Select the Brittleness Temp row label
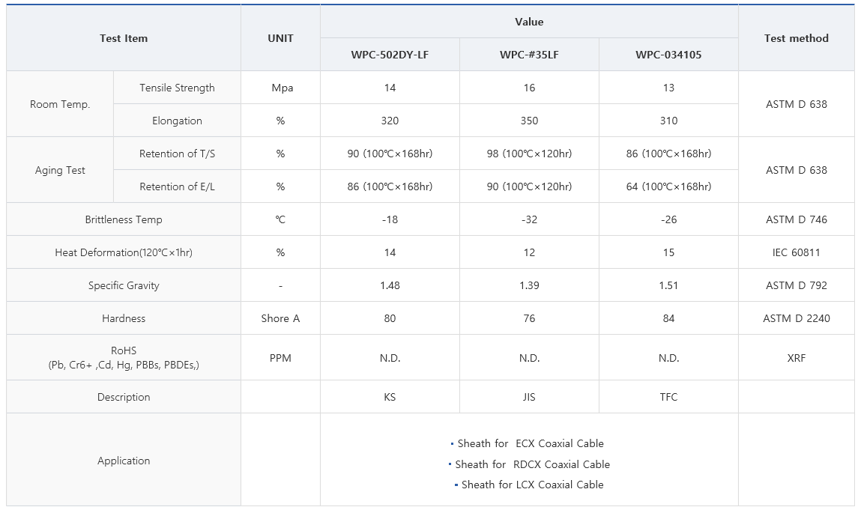Viewport: 864px width, 513px height. point(124,219)
